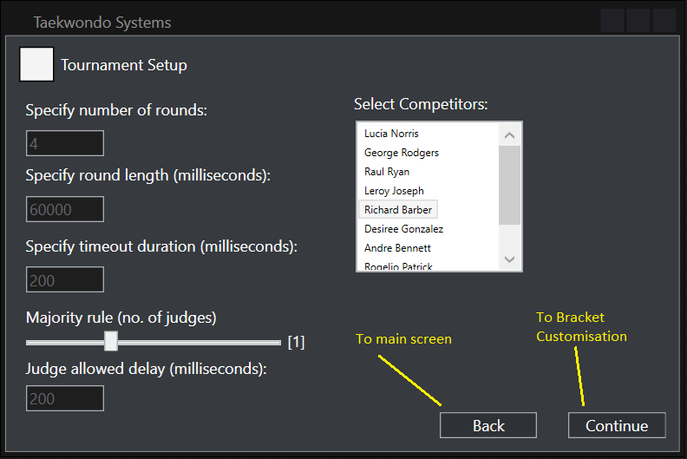The width and height of the screenshot is (687, 459).
Task: Choose Andre Bennett from the list
Action: (x=397, y=248)
